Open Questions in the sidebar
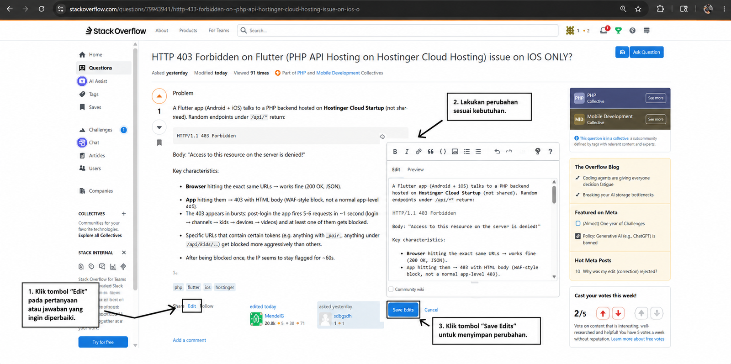Viewport: 731px width, 364px height. click(104, 68)
